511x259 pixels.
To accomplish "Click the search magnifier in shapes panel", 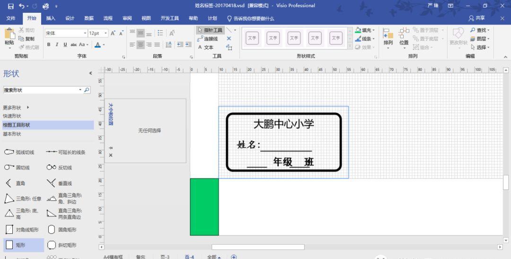I will (87, 90).
